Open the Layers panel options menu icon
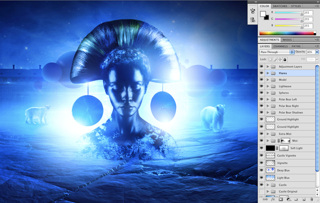This screenshot has width=320, height=203. (x=317, y=46)
